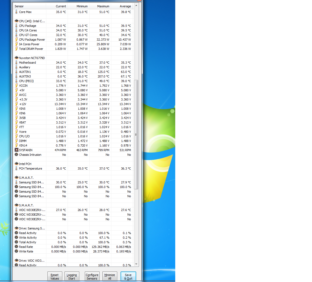
Task: Click the Current column header
Action: 57,6
